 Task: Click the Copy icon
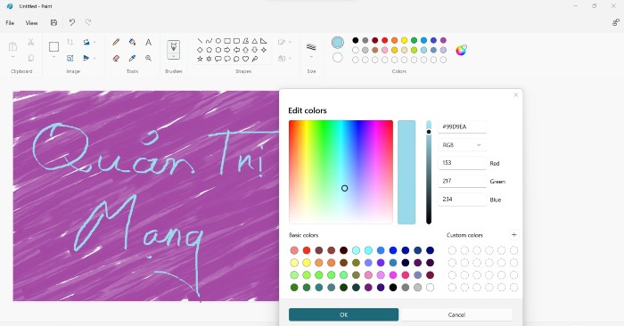pos(30,58)
